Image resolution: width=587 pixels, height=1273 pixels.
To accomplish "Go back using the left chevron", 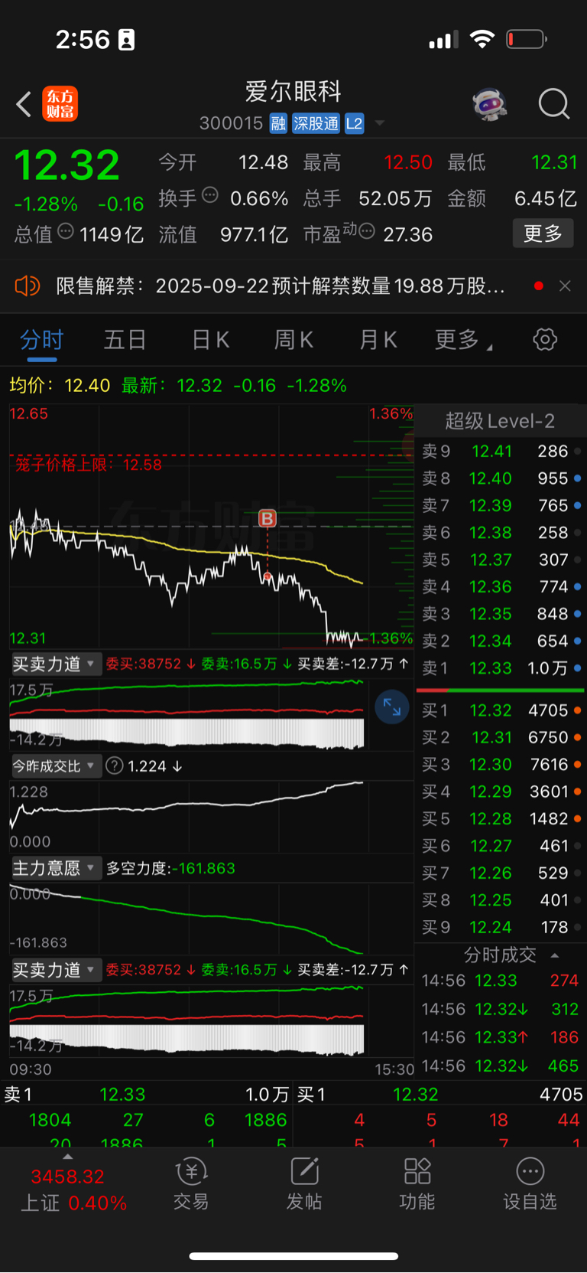I will tap(24, 104).
